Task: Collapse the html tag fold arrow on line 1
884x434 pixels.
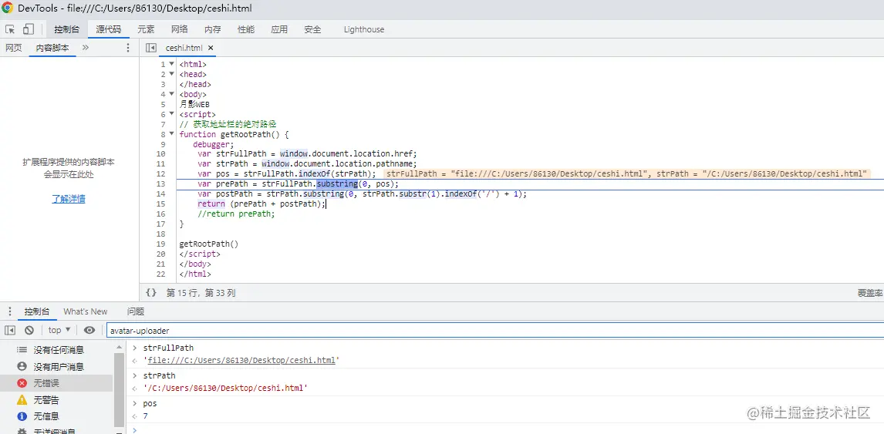Action: pyautogui.click(x=171, y=64)
